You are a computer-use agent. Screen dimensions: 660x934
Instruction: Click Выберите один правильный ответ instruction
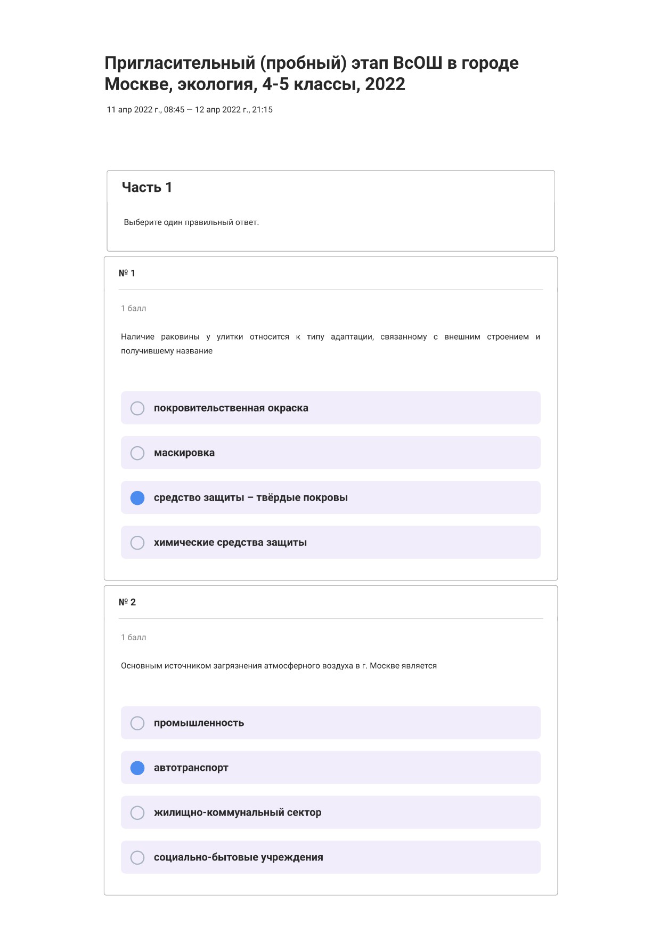191,222
